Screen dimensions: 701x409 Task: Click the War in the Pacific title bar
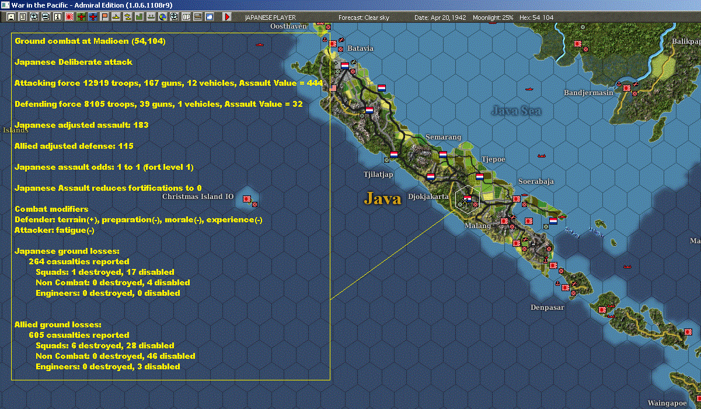point(350,5)
